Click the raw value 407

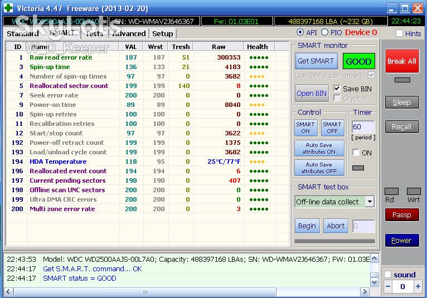[x=235, y=180]
